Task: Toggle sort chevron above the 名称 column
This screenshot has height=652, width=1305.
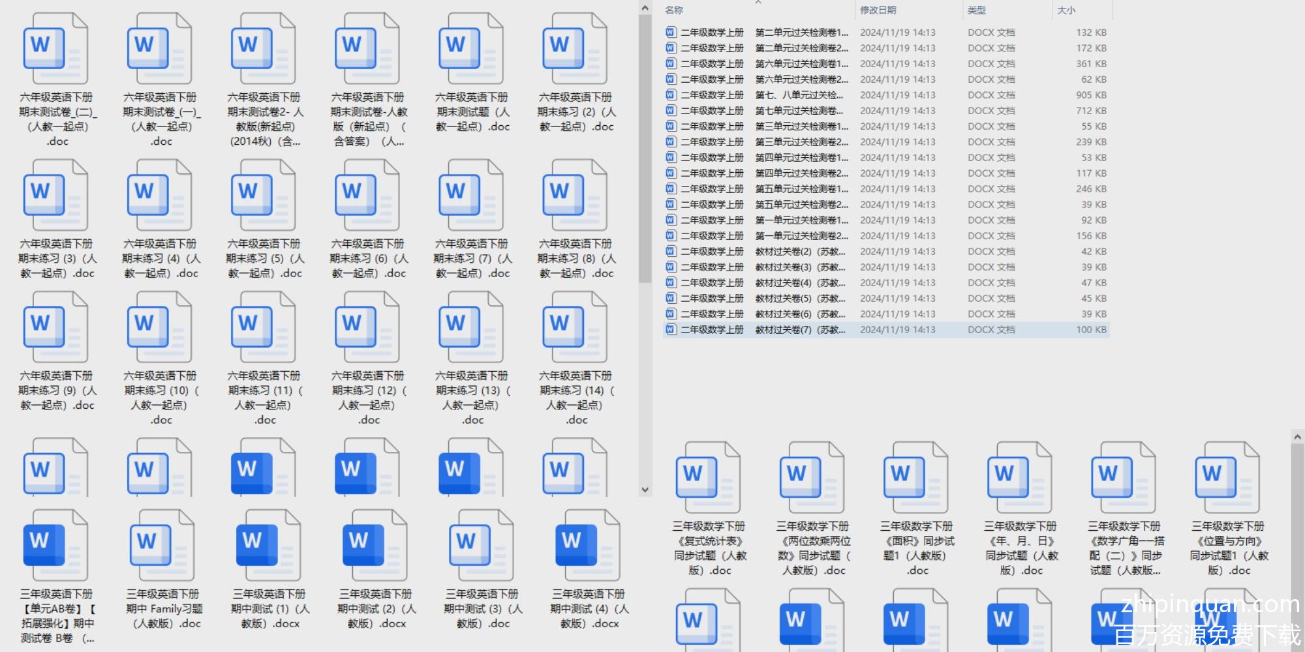Action: coord(758,3)
